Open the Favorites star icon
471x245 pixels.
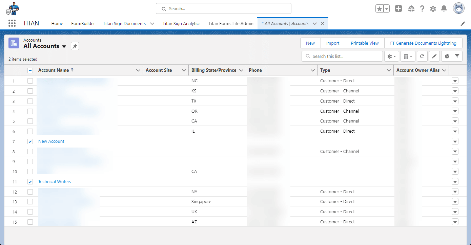point(380,9)
